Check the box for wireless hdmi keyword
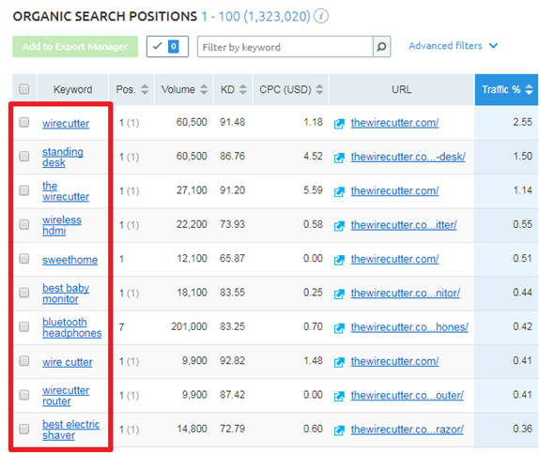This screenshot has height=453, width=539. click(24, 224)
